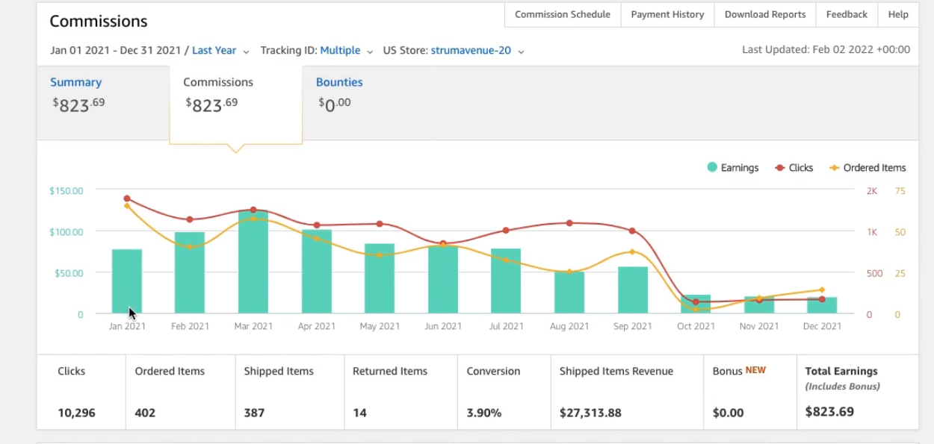Screen dimensions: 934x444
Task: Click the Aug 2021 earnings bar
Action: (x=569, y=293)
